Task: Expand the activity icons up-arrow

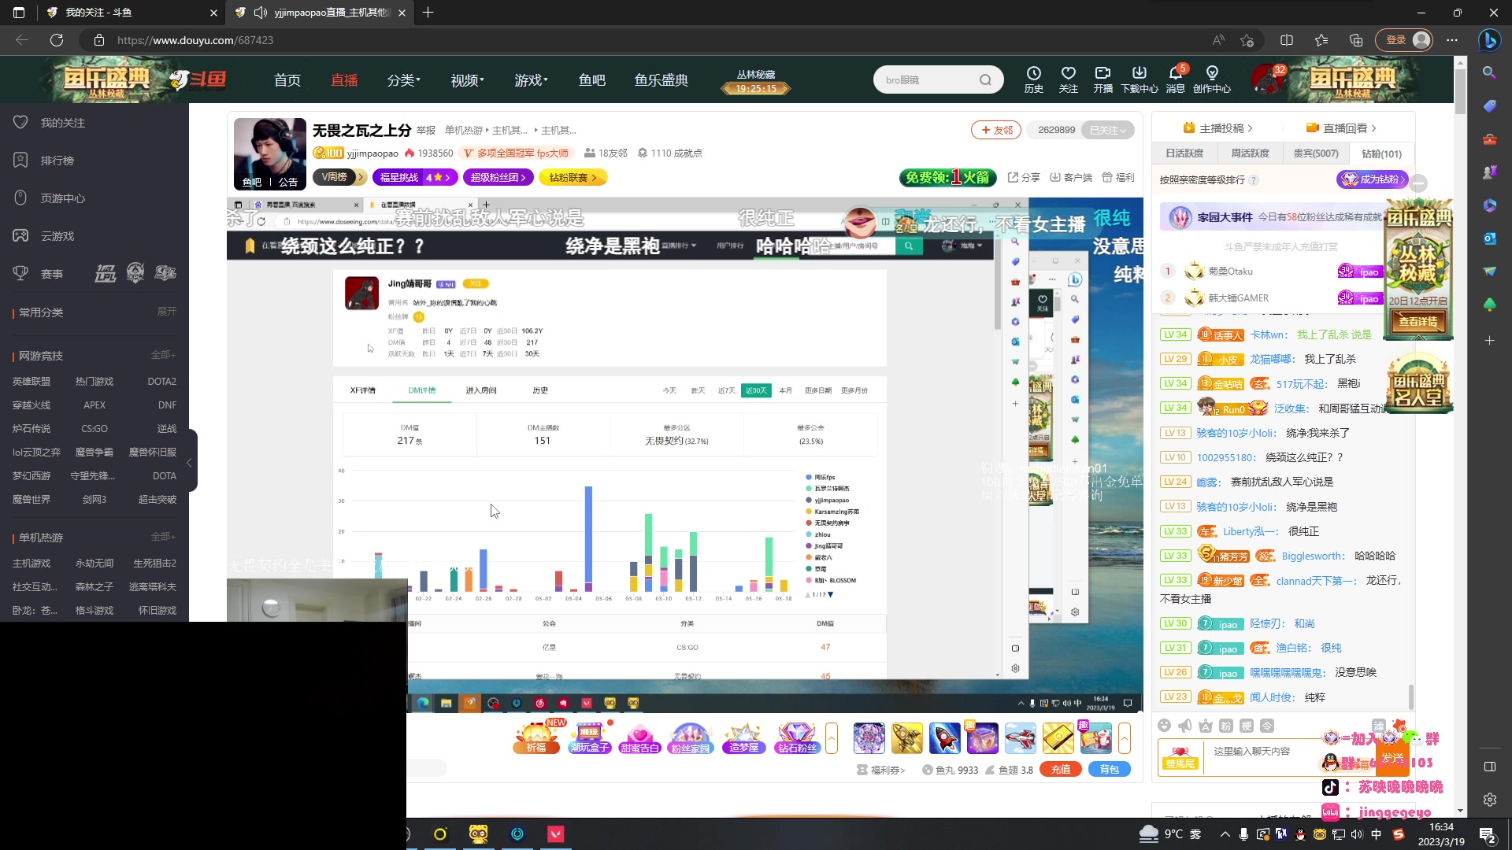Action: [832, 738]
